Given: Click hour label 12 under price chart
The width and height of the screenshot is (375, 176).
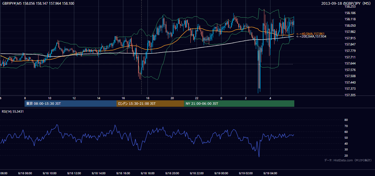Looking at the screenshot, I should point(74,98).
